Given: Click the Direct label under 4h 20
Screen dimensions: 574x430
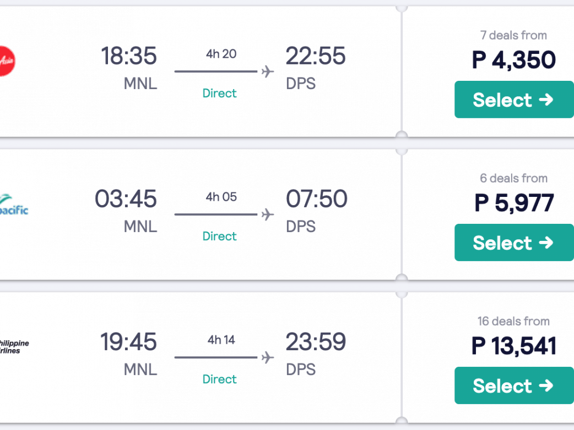Looking at the screenshot, I should pos(219,93).
